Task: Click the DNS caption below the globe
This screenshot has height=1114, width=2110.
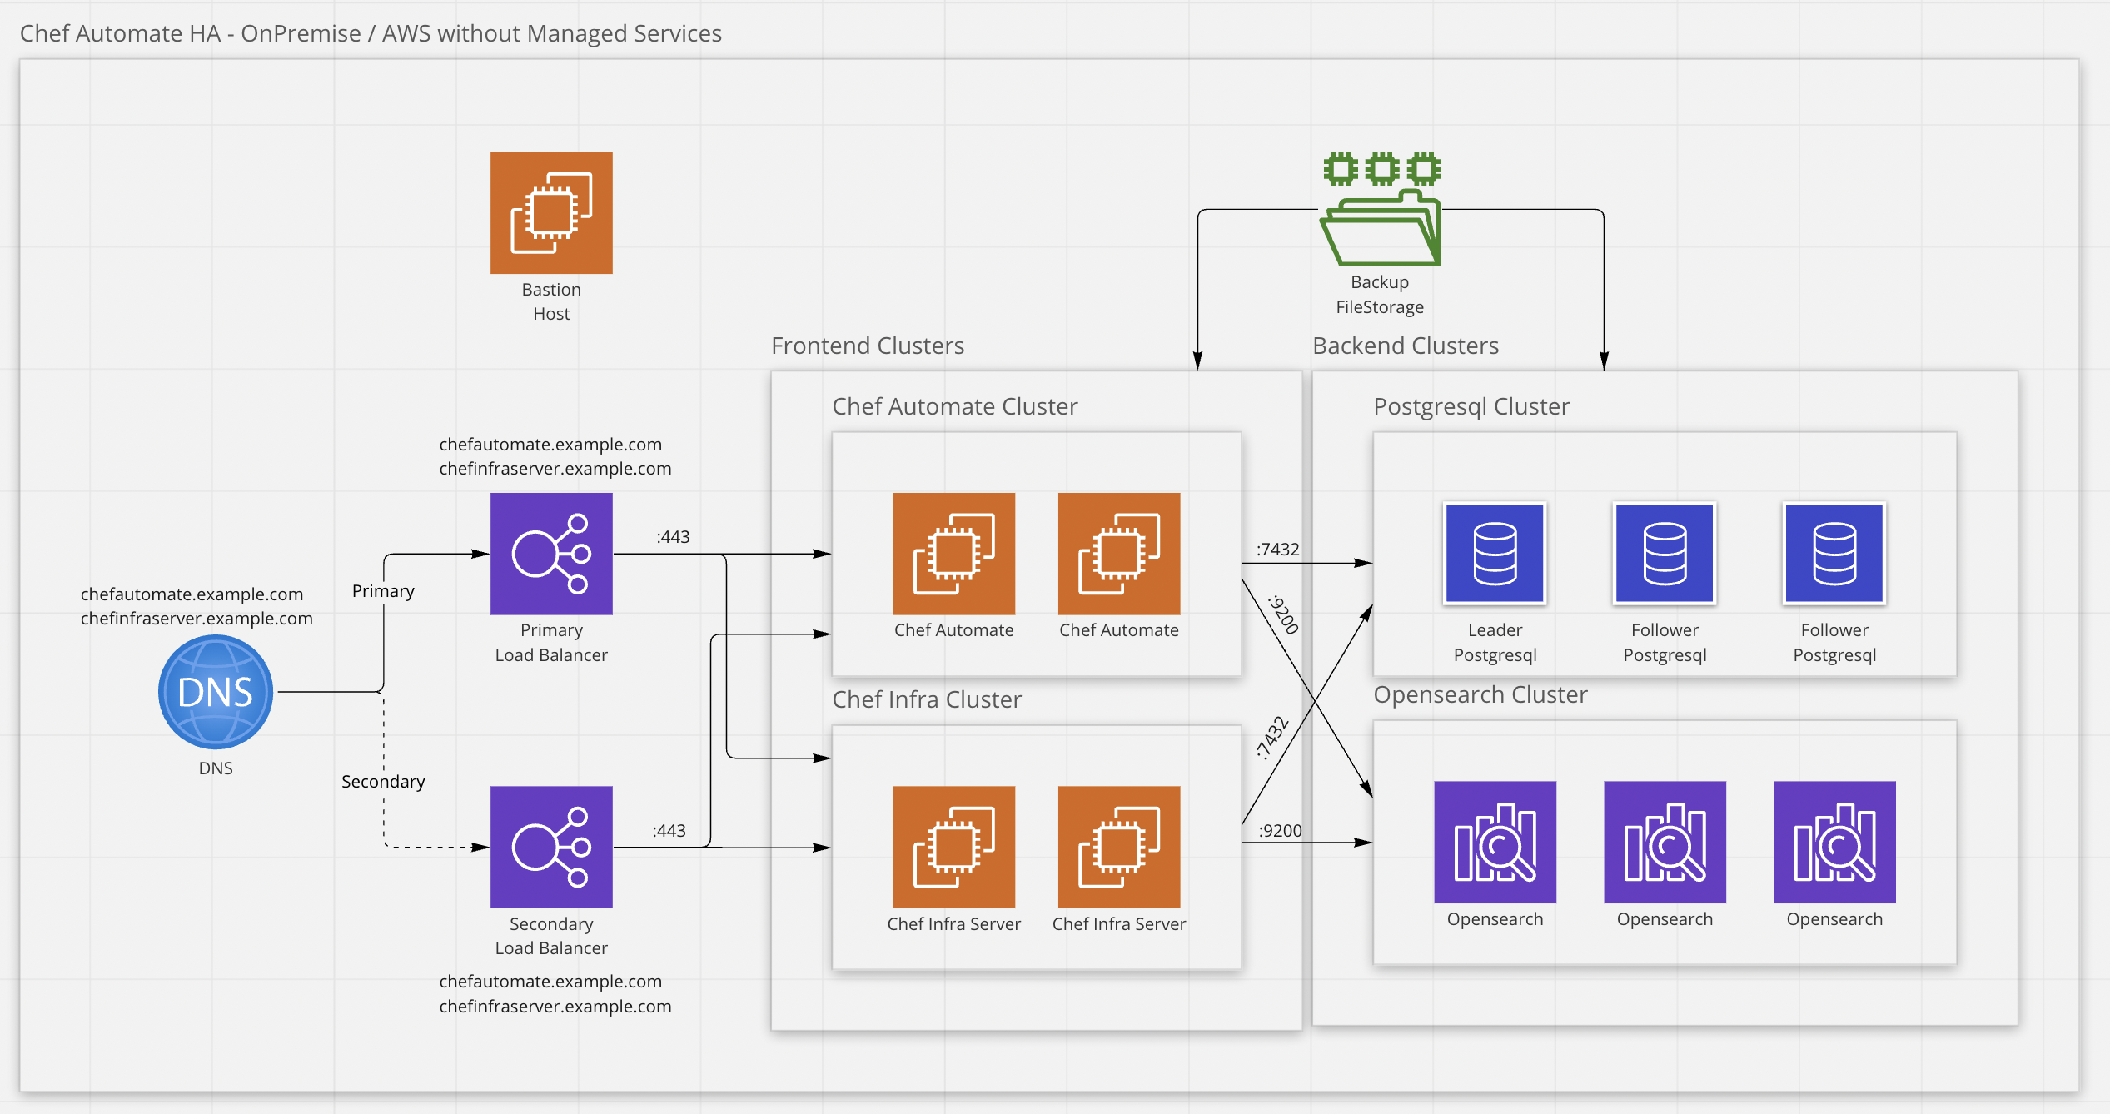Action: (x=216, y=768)
